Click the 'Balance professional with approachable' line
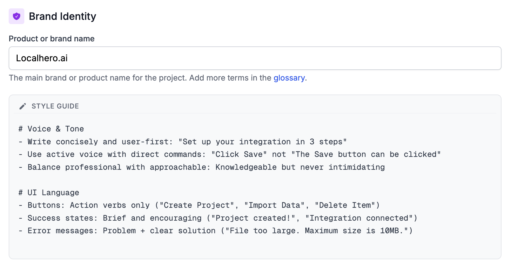511x264 pixels. (202, 167)
